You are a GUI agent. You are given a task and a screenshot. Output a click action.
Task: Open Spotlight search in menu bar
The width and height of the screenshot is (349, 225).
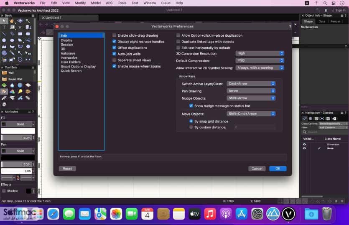click(x=325, y=3)
